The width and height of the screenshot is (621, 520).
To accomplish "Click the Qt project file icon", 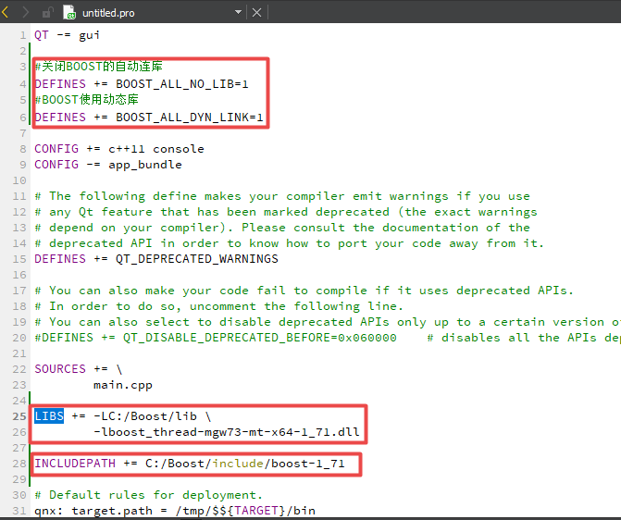I will [69, 12].
